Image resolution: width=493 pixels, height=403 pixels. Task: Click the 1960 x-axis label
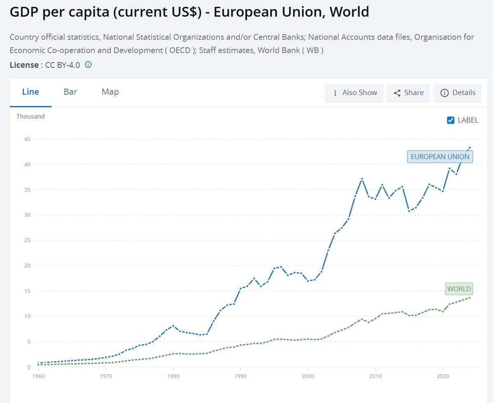coord(38,376)
